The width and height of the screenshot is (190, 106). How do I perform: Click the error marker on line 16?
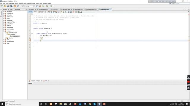pyautogui.click(x=30, y=41)
